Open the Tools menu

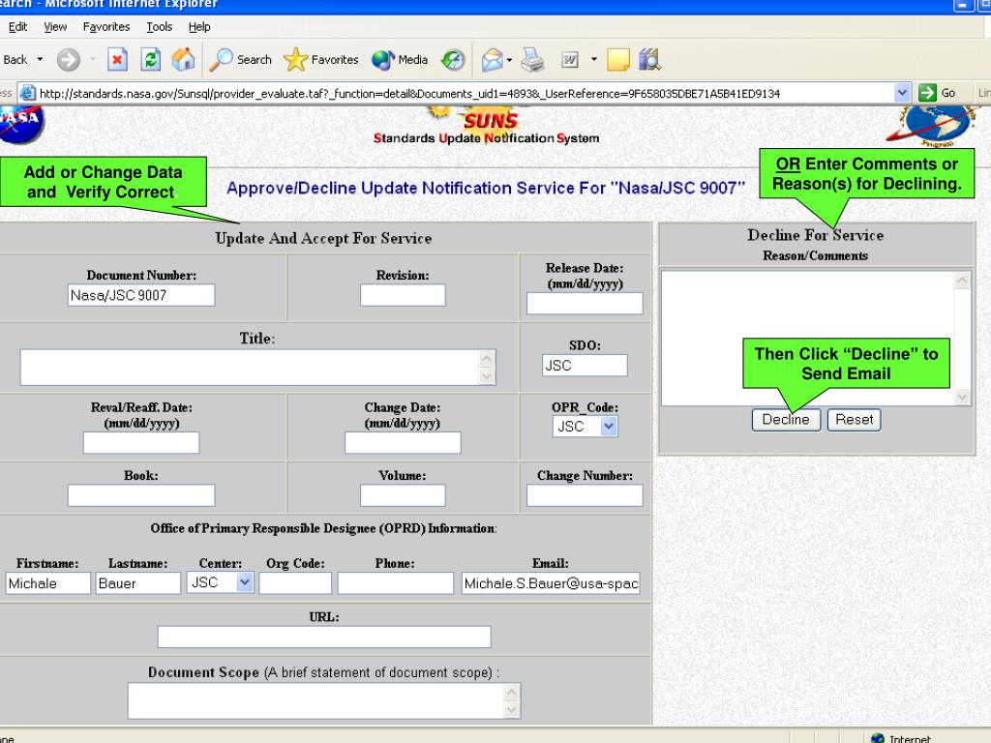click(160, 26)
